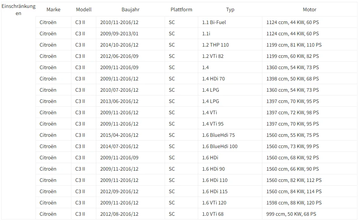Click SC in the 1.6 HDi 115 row
Image resolution: width=359 pixels, height=221 pixels.
172,192
